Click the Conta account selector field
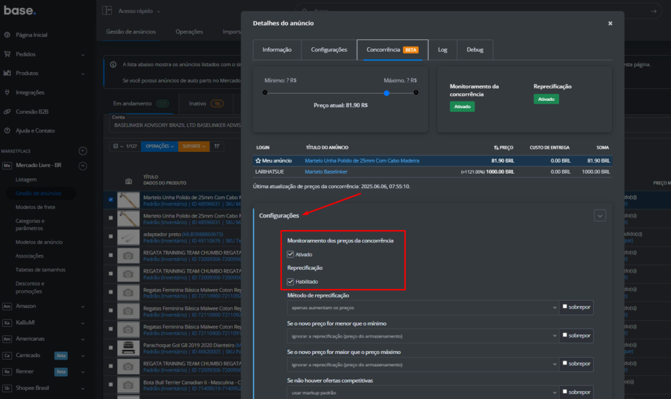This screenshot has width=671, height=399. tap(174, 124)
